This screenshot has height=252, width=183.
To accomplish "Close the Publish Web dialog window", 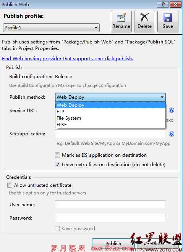I will [175, 4].
